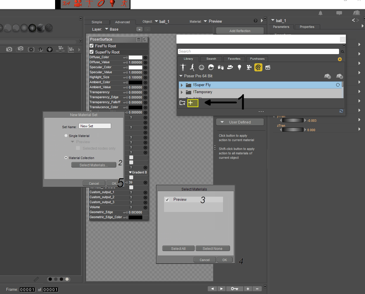This screenshot has width=365, height=294.
Task: Expand the !Temporary folder
Action: (182, 92)
